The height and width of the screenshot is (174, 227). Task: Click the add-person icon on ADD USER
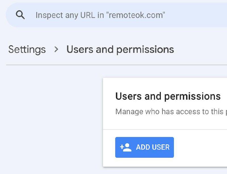(126, 147)
